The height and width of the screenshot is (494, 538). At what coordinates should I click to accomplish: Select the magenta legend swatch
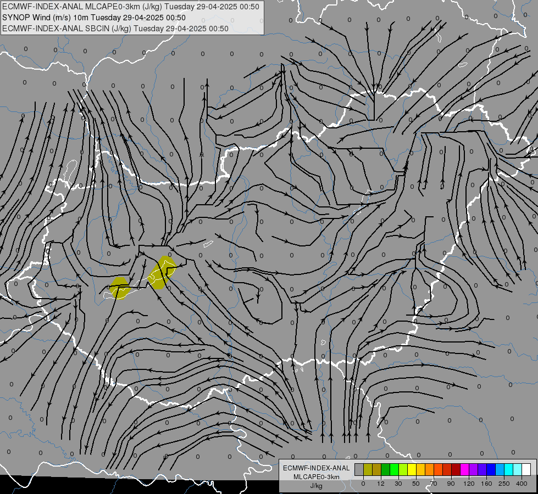click(464, 469)
